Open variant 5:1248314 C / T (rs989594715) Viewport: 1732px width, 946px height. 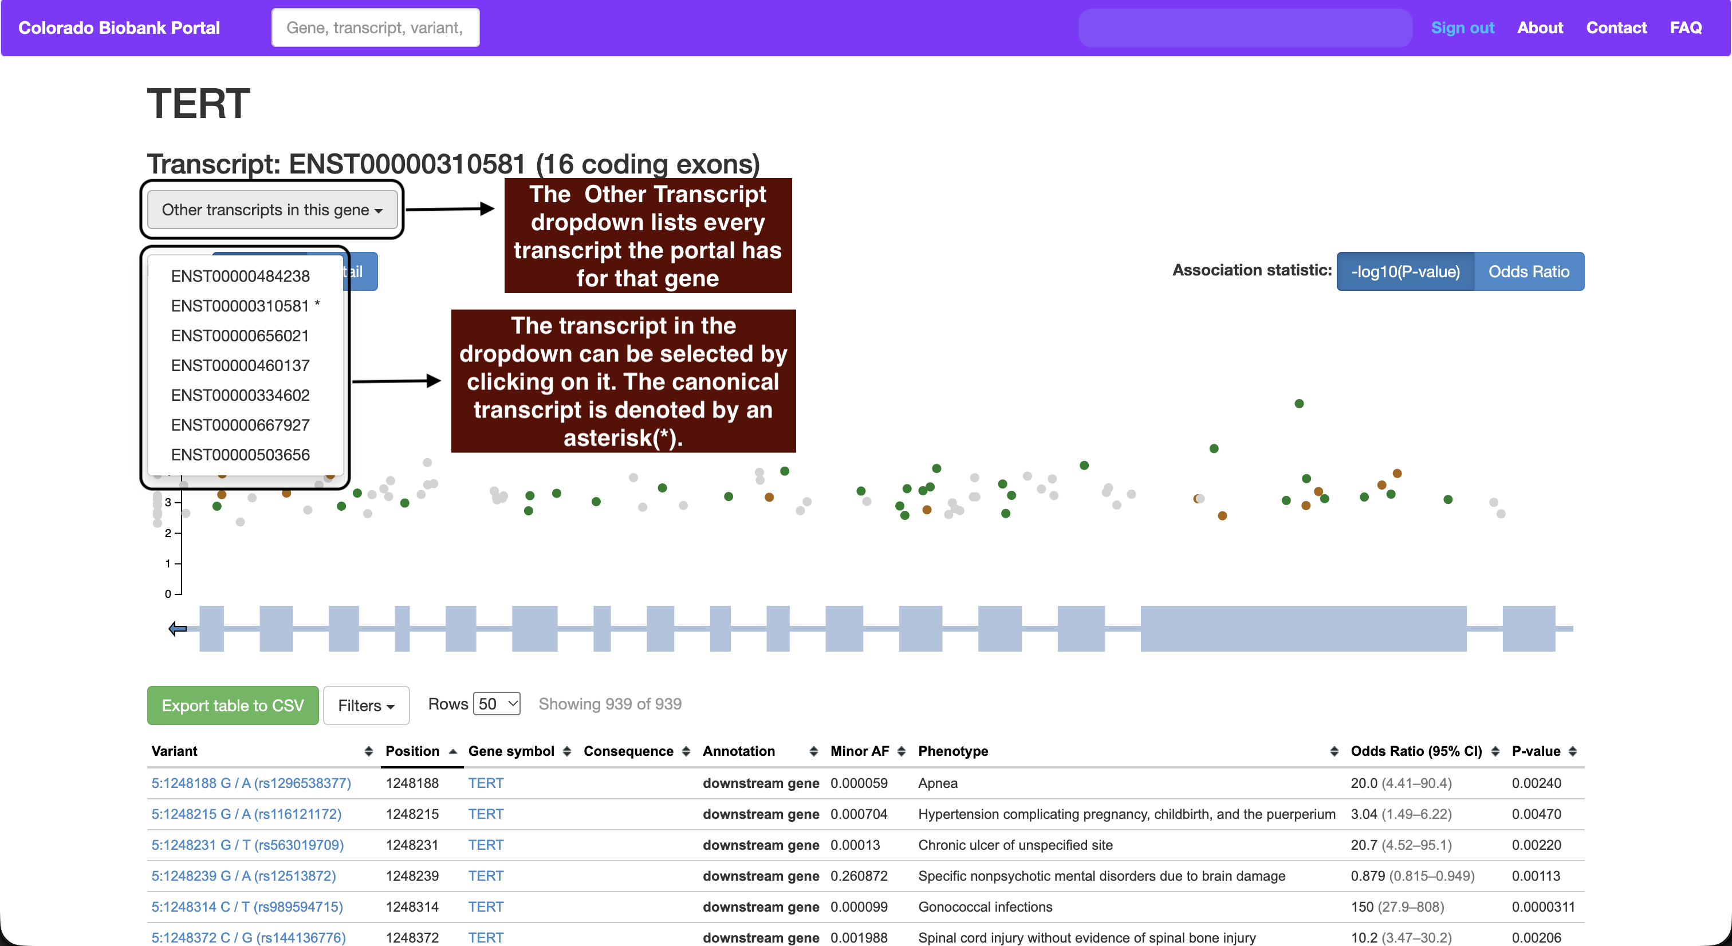pyautogui.click(x=247, y=907)
